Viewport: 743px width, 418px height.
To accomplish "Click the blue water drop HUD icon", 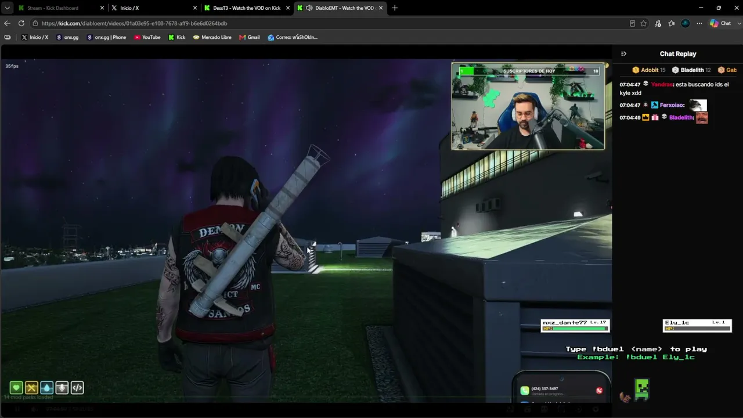I will point(46,387).
